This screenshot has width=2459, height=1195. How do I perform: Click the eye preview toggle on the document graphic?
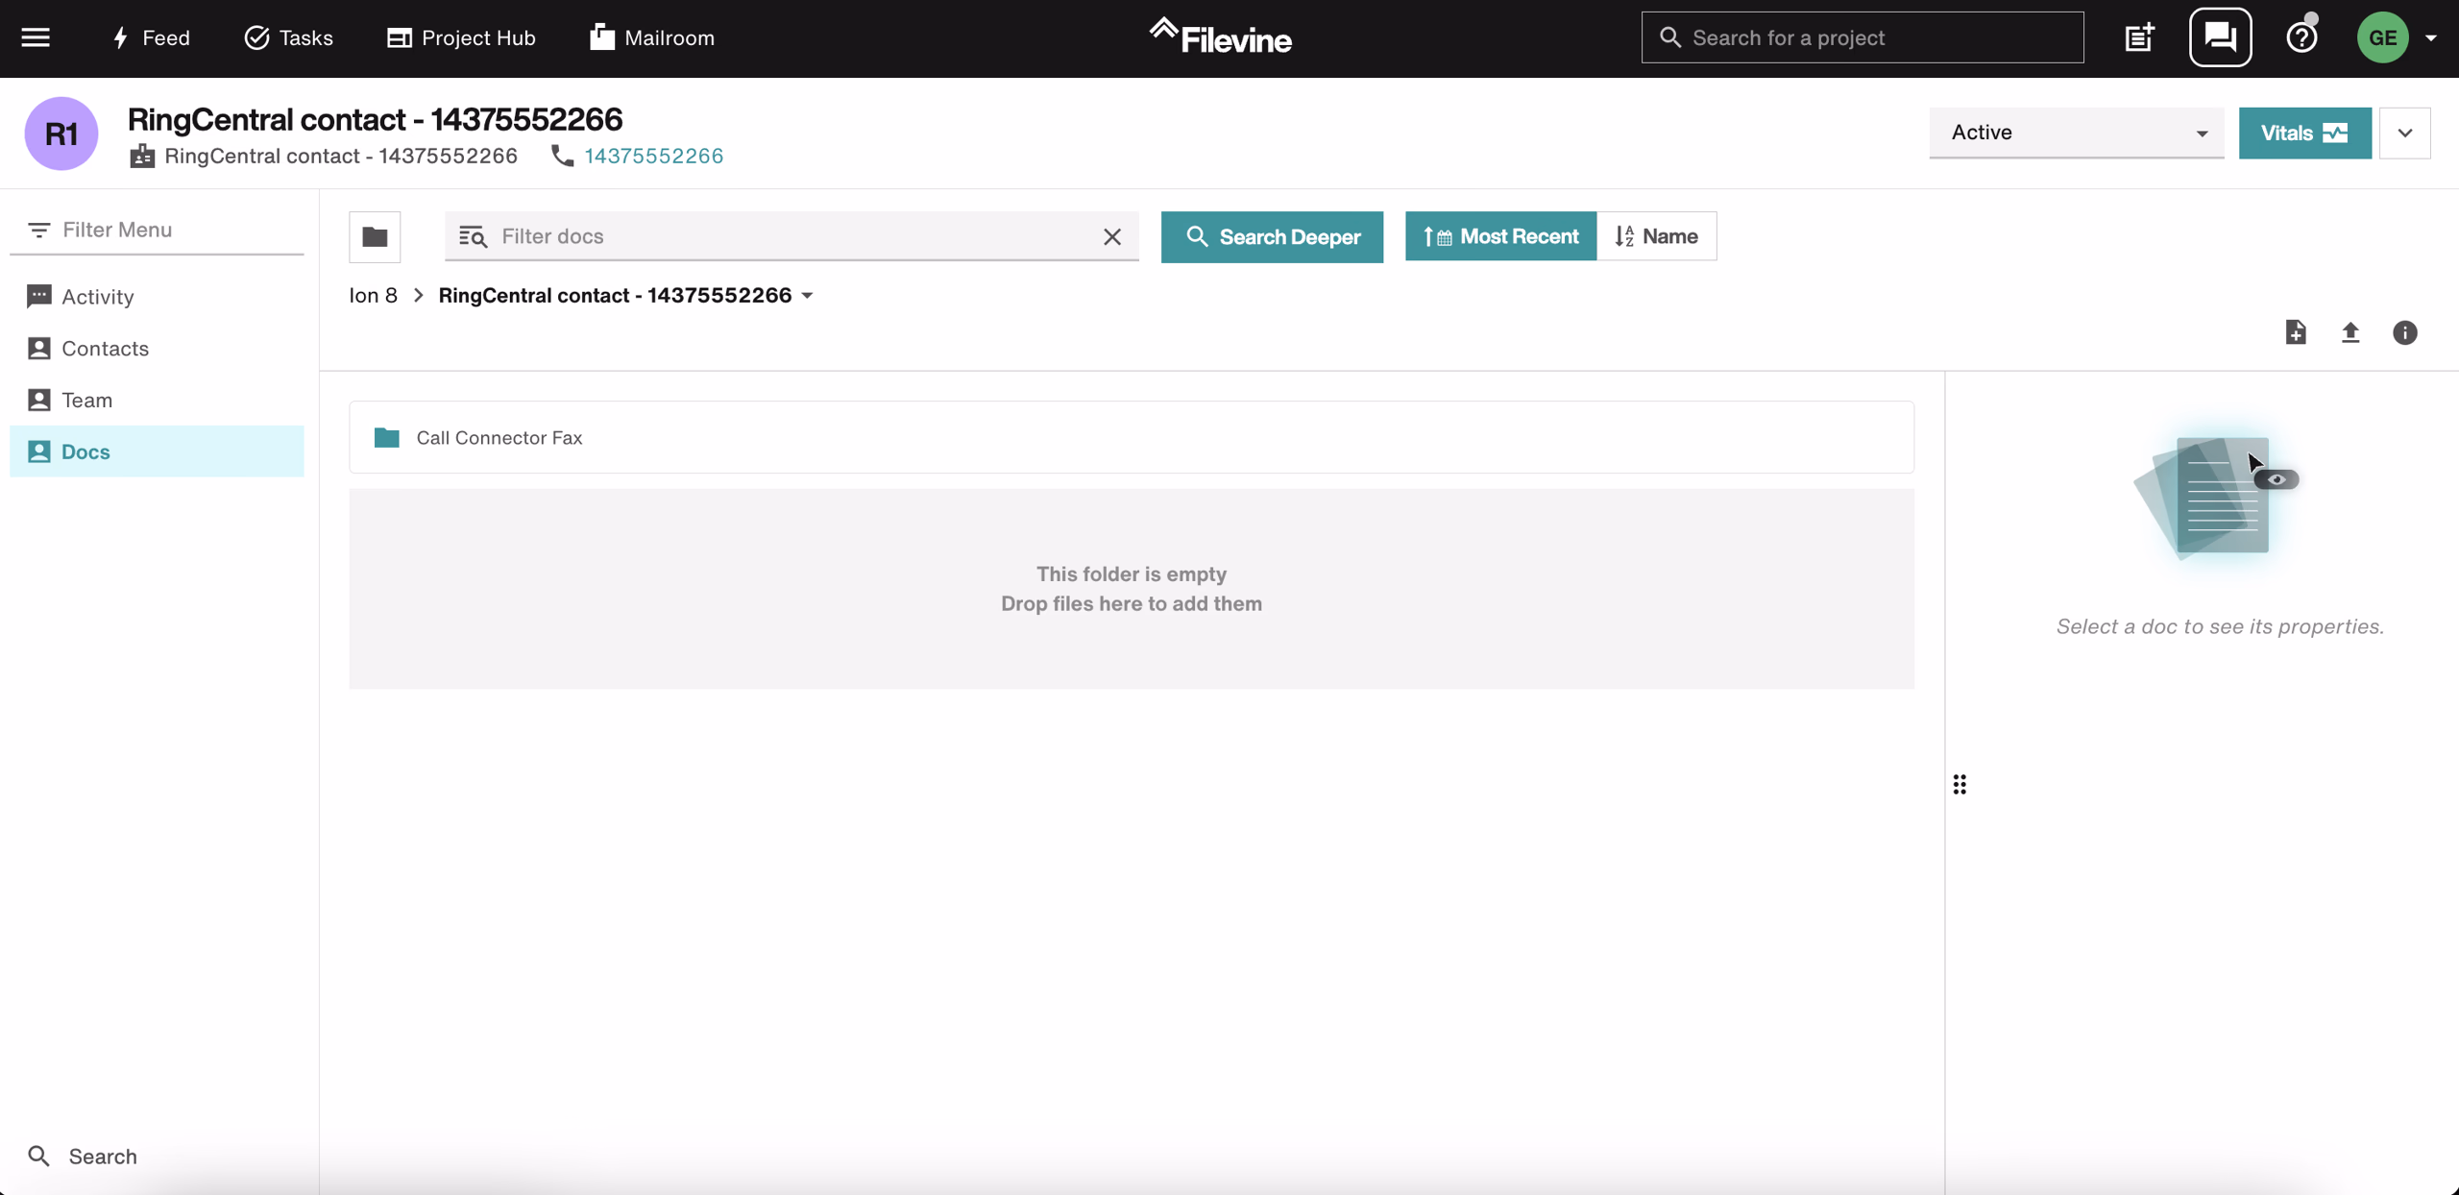(x=2278, y=477)
